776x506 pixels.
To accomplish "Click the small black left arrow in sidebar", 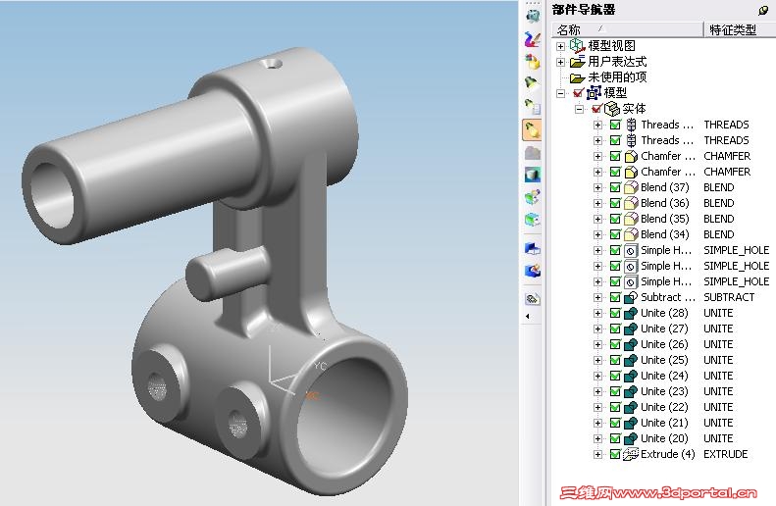I will (528, 316).
